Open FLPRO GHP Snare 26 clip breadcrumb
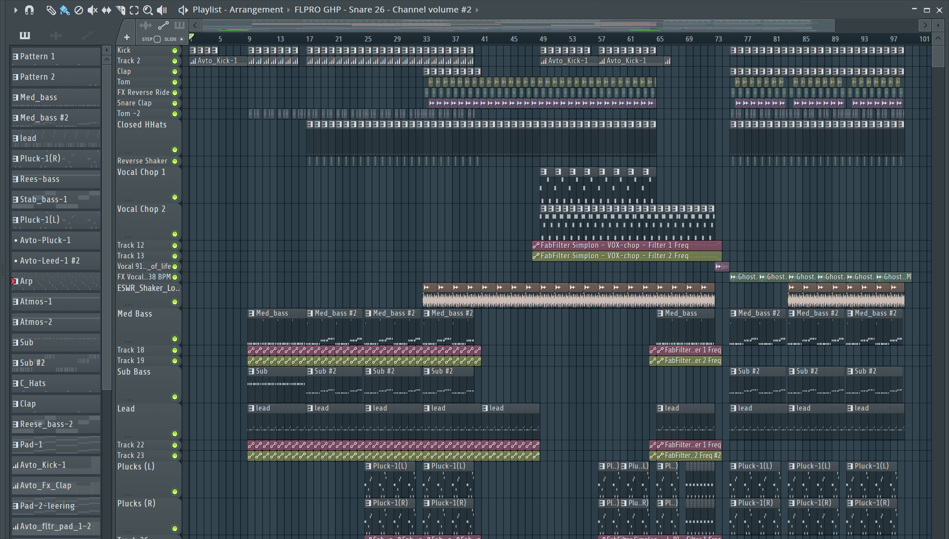Screen dimensions: 949x539 [383, 10]
